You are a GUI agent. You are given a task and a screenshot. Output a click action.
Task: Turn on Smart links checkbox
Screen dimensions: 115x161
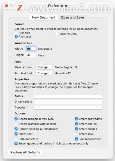tap(76, 134)
